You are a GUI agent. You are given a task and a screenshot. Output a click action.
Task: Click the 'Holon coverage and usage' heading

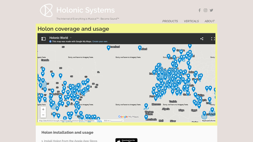click(73, 29)
